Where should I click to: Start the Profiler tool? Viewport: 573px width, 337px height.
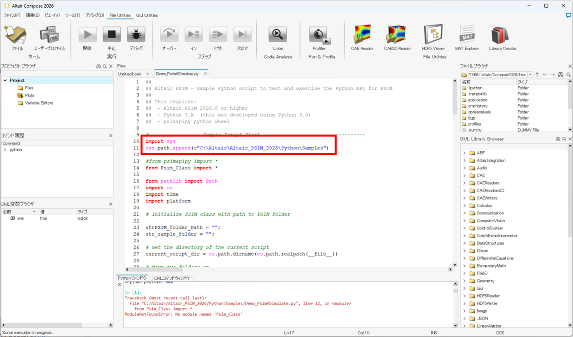pos(319,35)
